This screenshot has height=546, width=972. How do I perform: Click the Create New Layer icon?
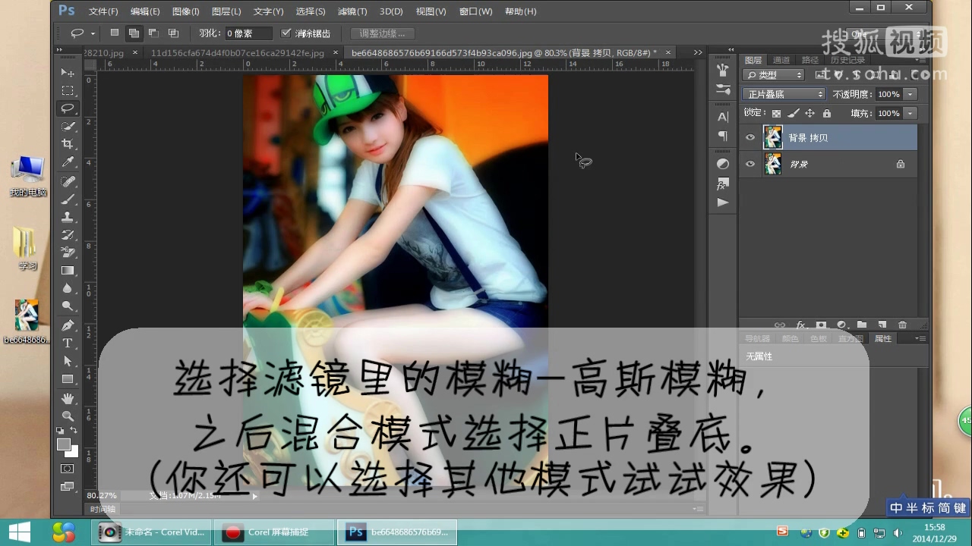coord(883,324)
